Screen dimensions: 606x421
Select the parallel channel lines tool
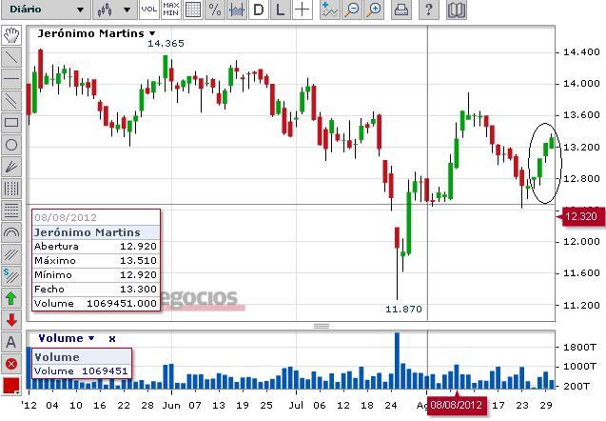(x=11, y=101)
